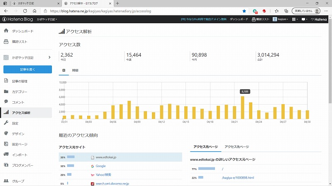Click the address bar URL
Image resolution: width=332 pixels, height=186 pixels.
click(x=100, y=11)
